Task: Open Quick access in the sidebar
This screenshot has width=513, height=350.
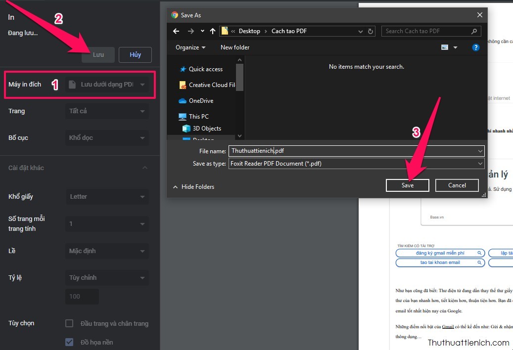Action: [205, 69]
